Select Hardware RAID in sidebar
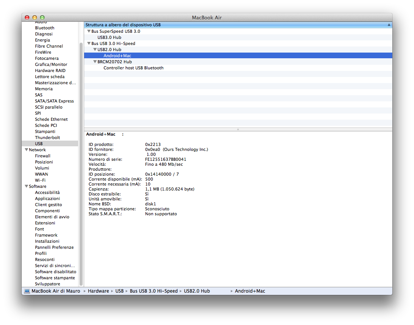Screen dimensions: 414x325 [x=50, y=70]
